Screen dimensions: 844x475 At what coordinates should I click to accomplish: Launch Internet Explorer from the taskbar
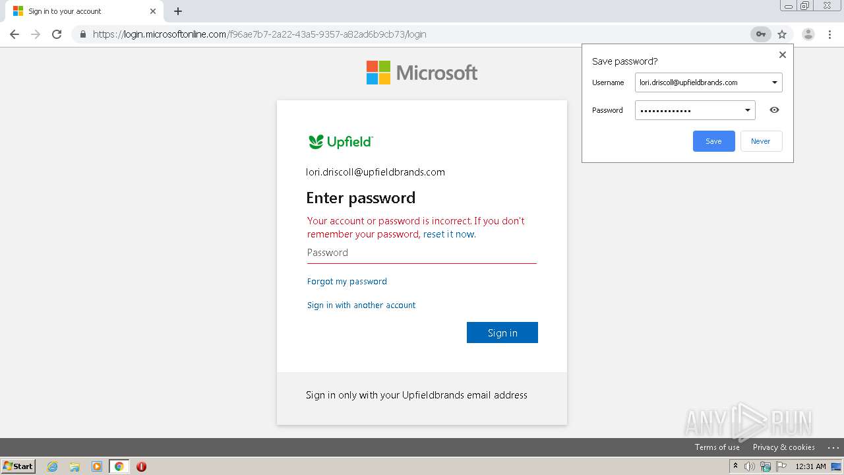53,466
